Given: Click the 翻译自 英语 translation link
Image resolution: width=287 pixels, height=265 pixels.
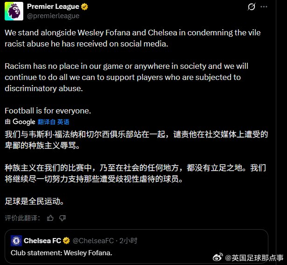Looking at the screenshot, I should coord(53,122).
